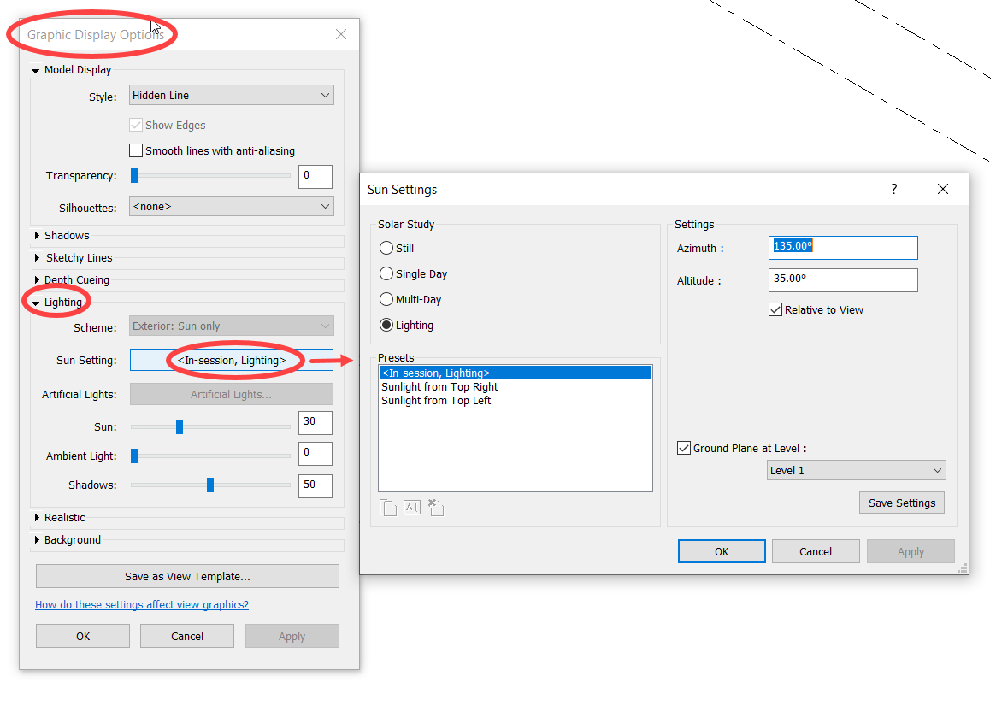The image size is (996, 723).
Task: Collapse the Lighting section
Action: 36,303
